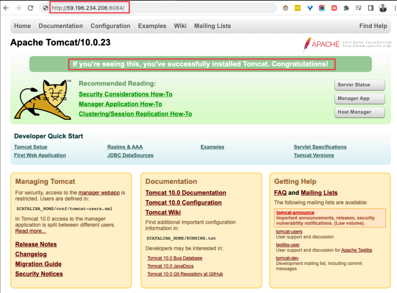Image resolution: width=397 pixels, height=293 pixels.
Task: Open the Security Notices link
Action: (x=39, y=274)
